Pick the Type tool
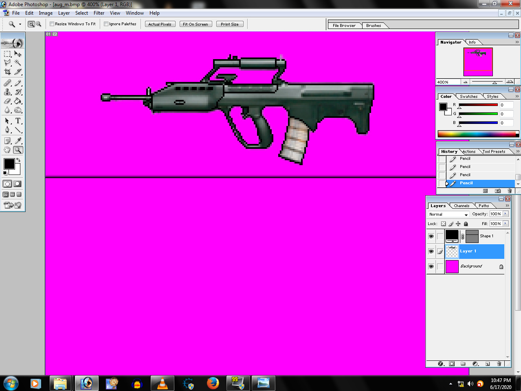521x391 pixels. tap(17, 121)
